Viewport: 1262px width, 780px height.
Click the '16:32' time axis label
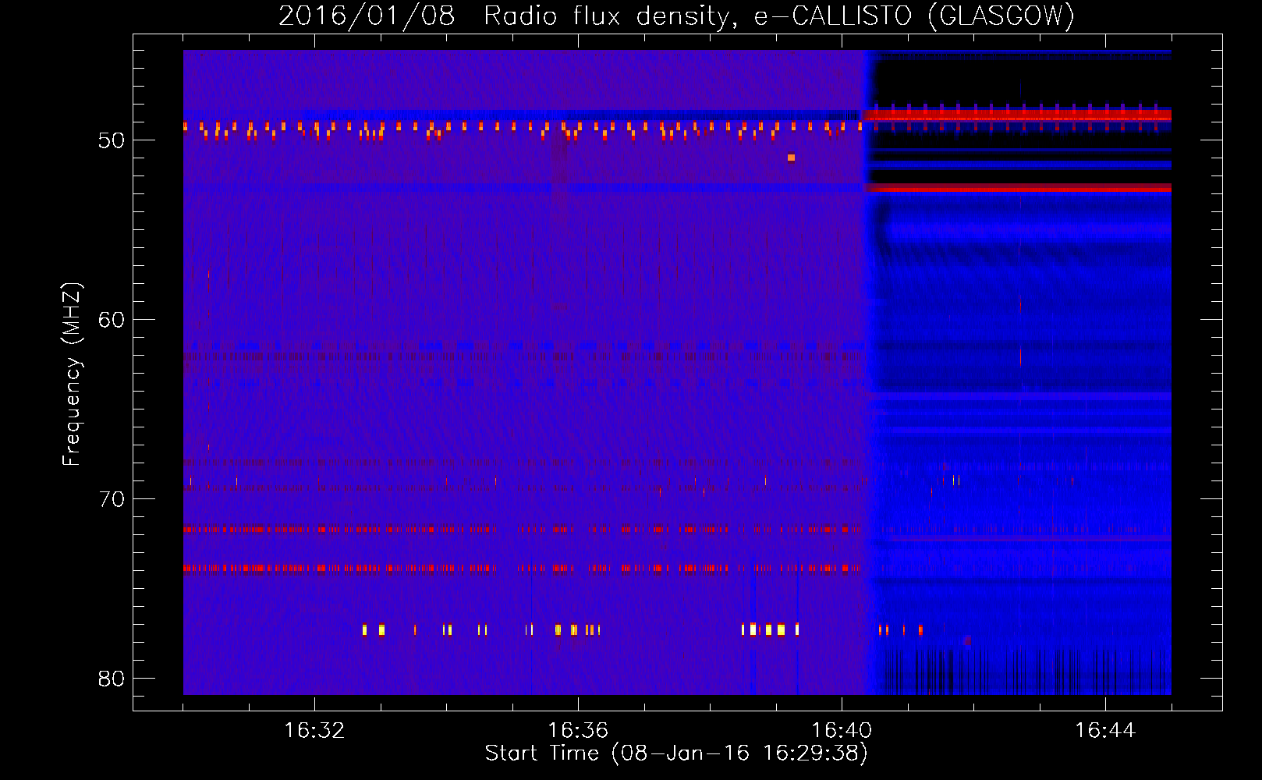click(x=314, y=731)
